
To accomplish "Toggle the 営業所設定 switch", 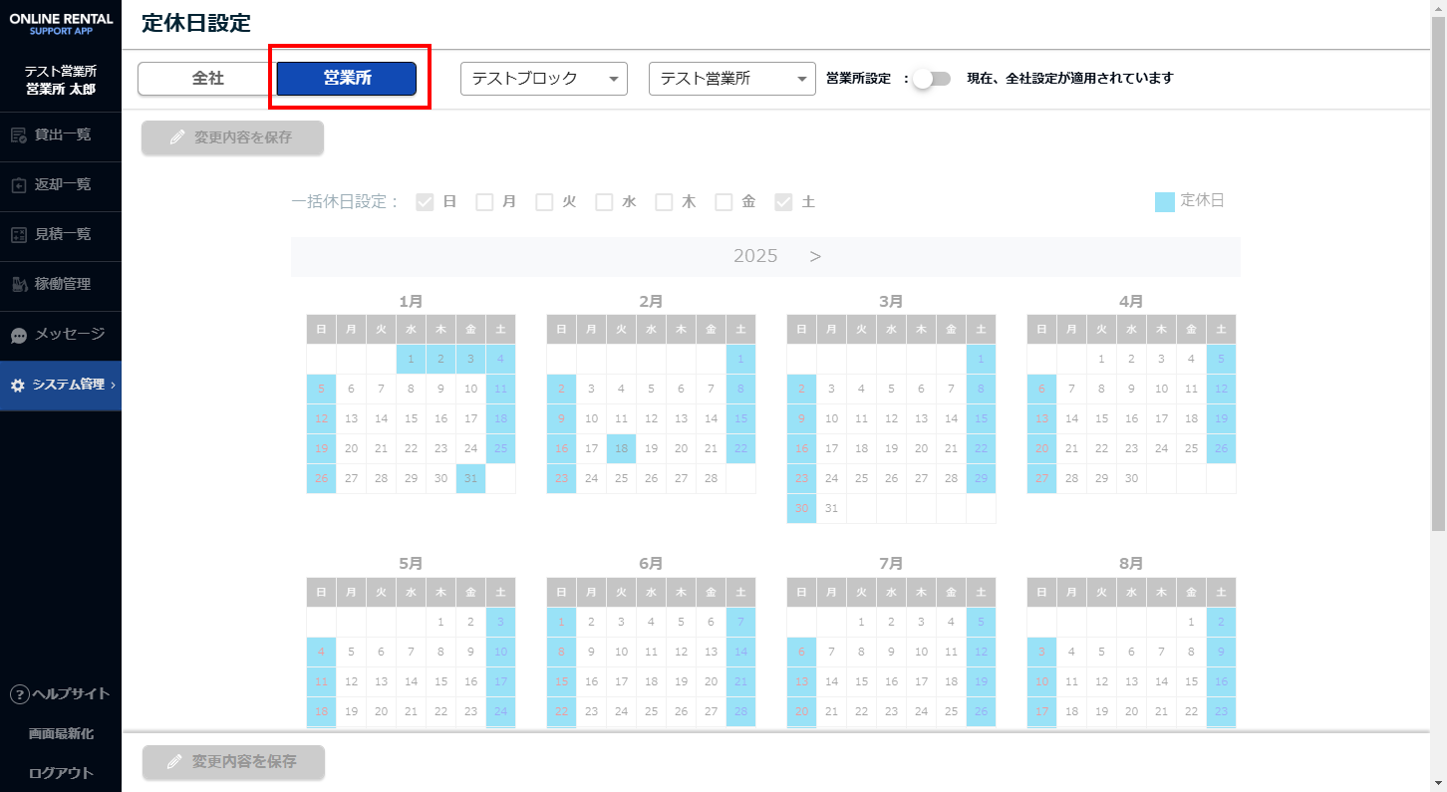I will [x=932, y=79].
